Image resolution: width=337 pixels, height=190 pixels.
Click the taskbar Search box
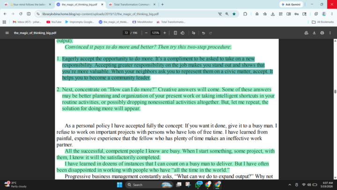pyautogui.click(x=149, y=185)
